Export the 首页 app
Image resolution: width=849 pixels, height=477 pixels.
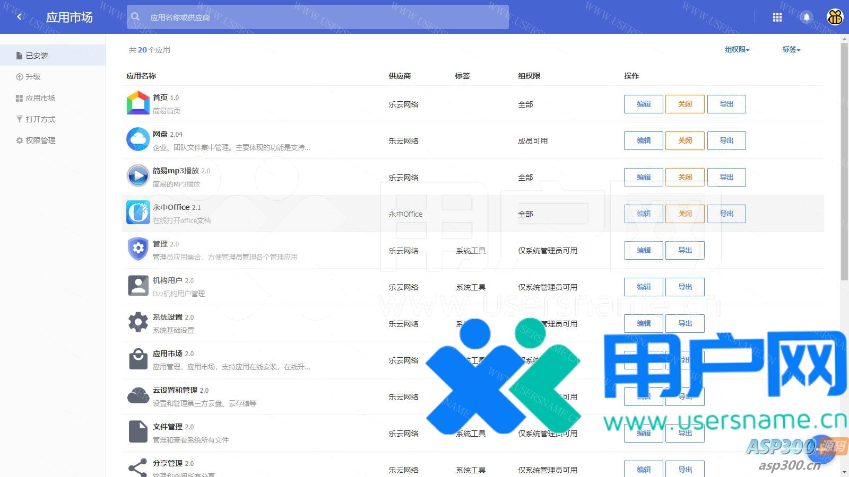pyautogui.click(x=726, y=104)
